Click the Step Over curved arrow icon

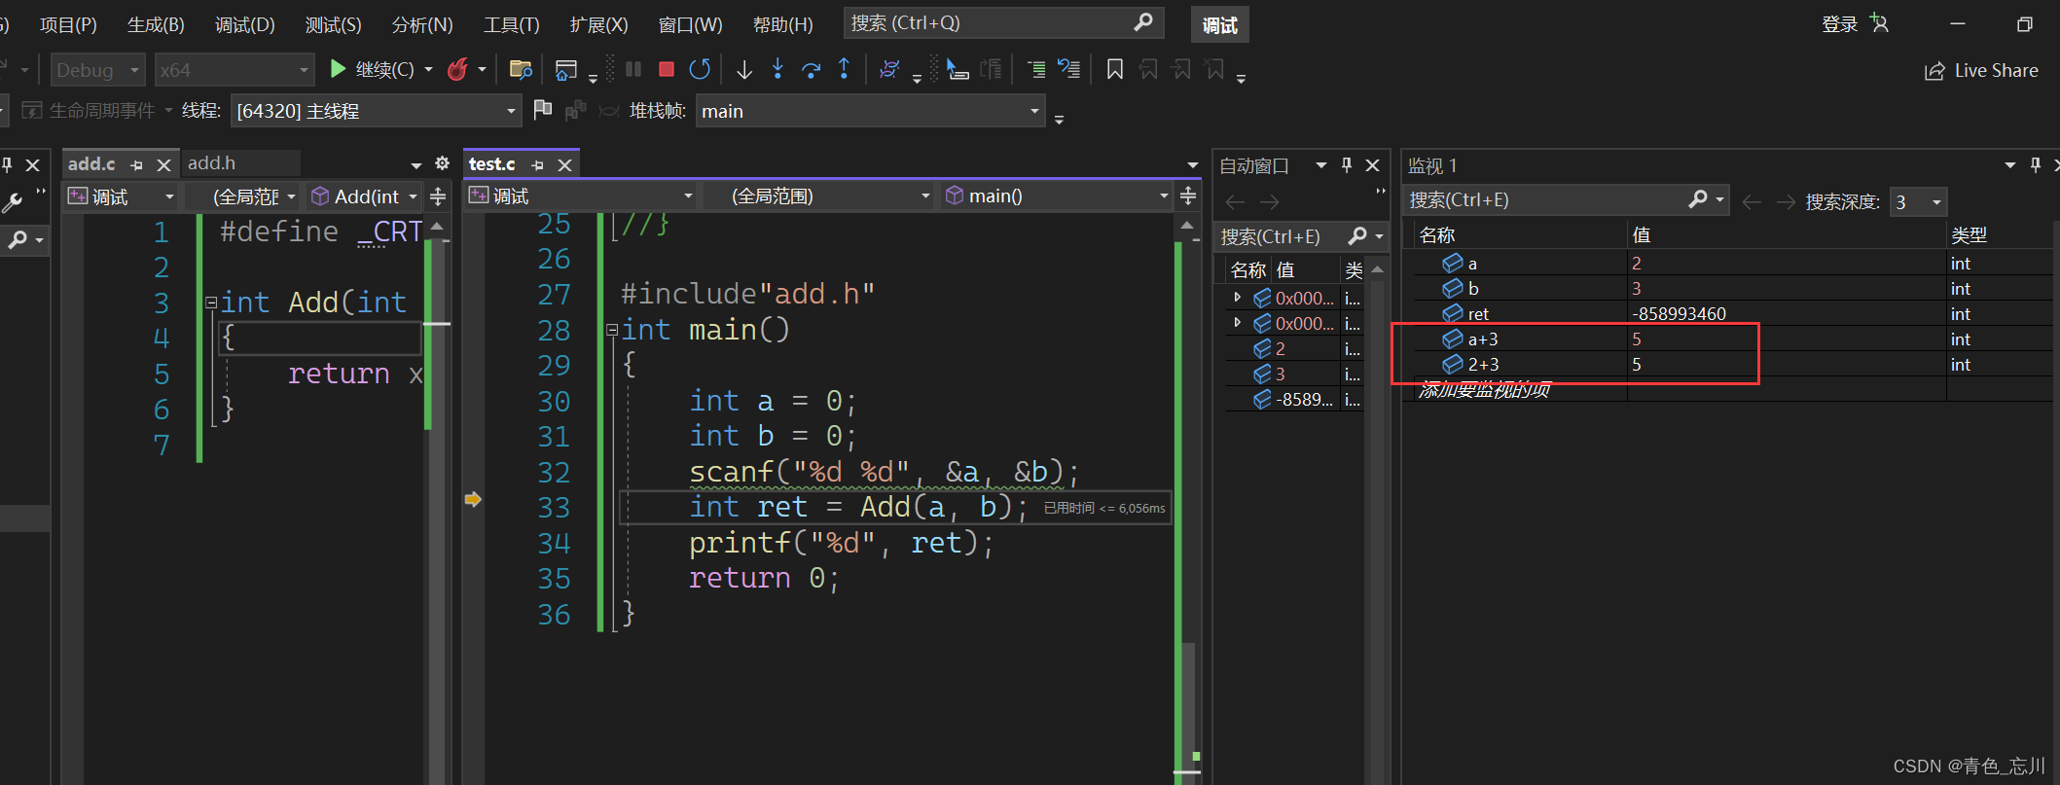811,69
